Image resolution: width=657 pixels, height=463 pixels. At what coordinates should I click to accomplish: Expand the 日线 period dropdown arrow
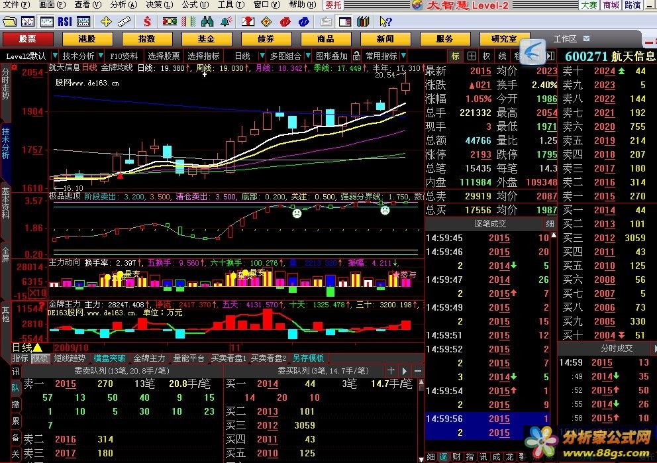coord(262,56)
